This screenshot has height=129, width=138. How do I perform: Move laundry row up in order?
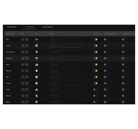click(x=23, y=46)
